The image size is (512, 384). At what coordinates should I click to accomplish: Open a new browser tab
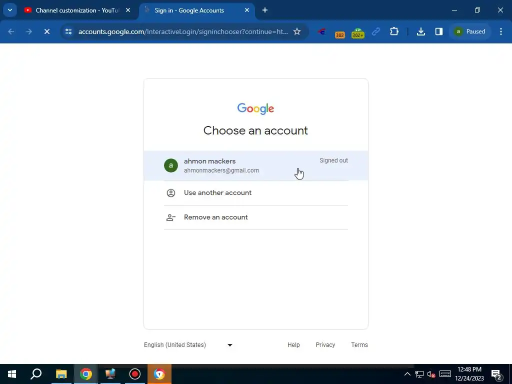(x=265, y=10)
